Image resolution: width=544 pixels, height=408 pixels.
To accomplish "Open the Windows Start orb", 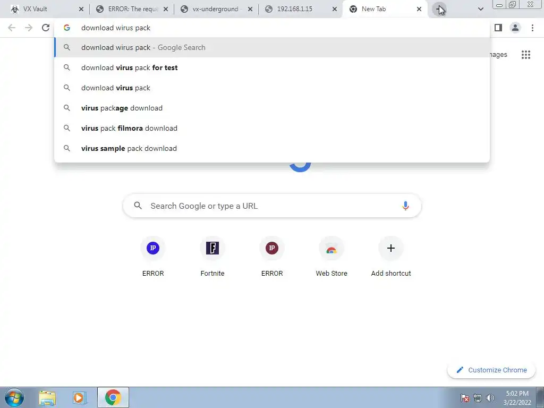I will coord(14,397).
